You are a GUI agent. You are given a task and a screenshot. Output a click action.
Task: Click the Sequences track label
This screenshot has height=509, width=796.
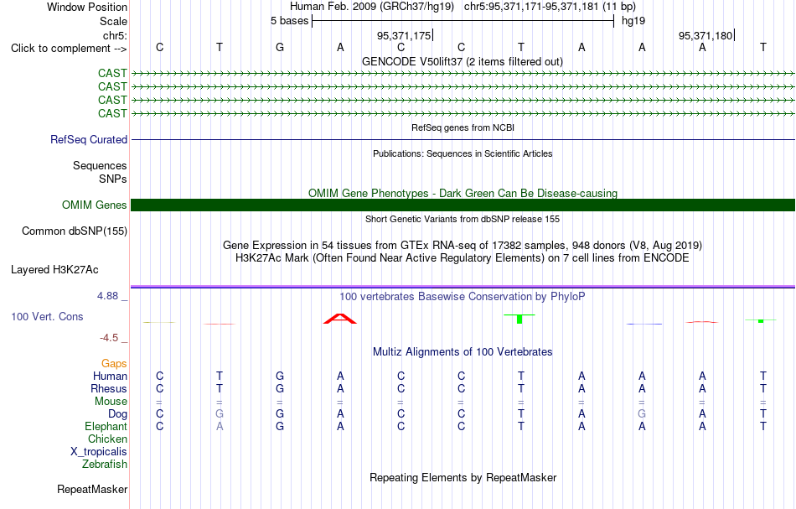click(100, 166)
